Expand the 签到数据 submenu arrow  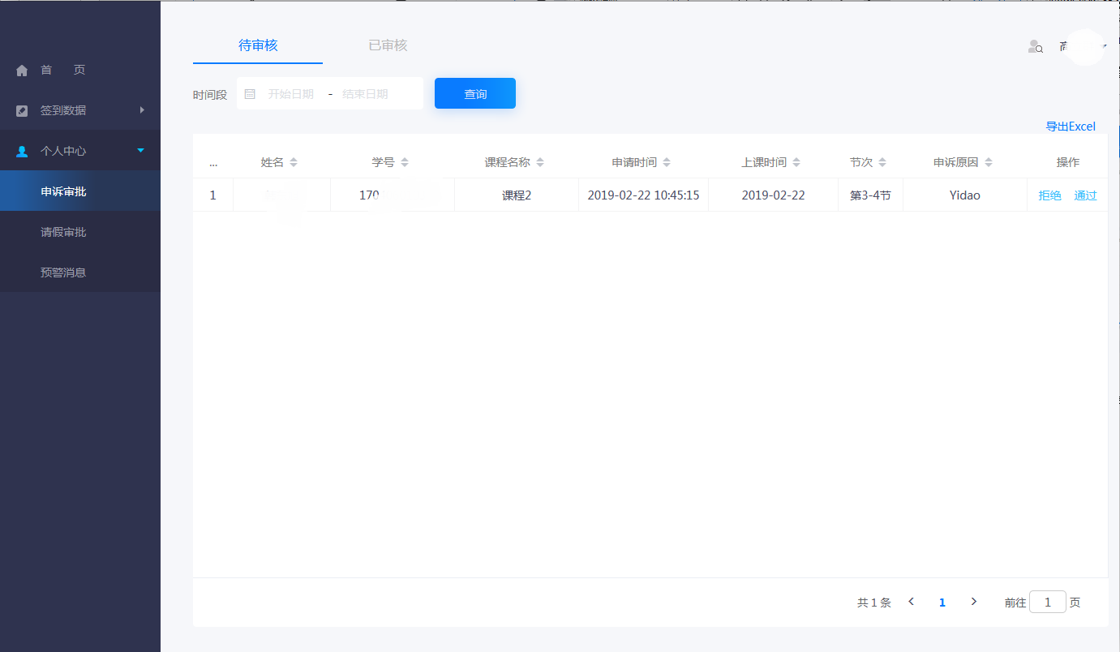pos(142,110)
